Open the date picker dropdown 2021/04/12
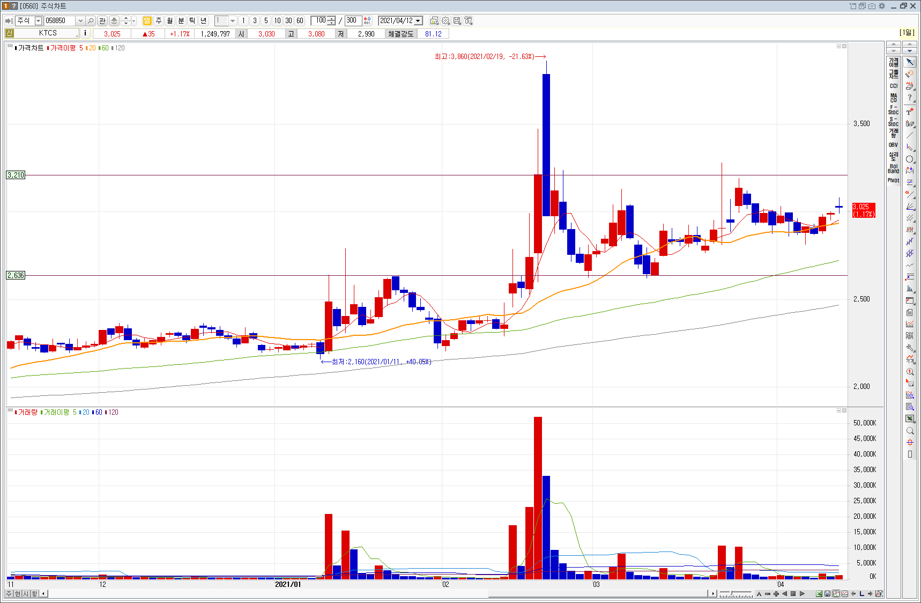 (x=418, y=20)
